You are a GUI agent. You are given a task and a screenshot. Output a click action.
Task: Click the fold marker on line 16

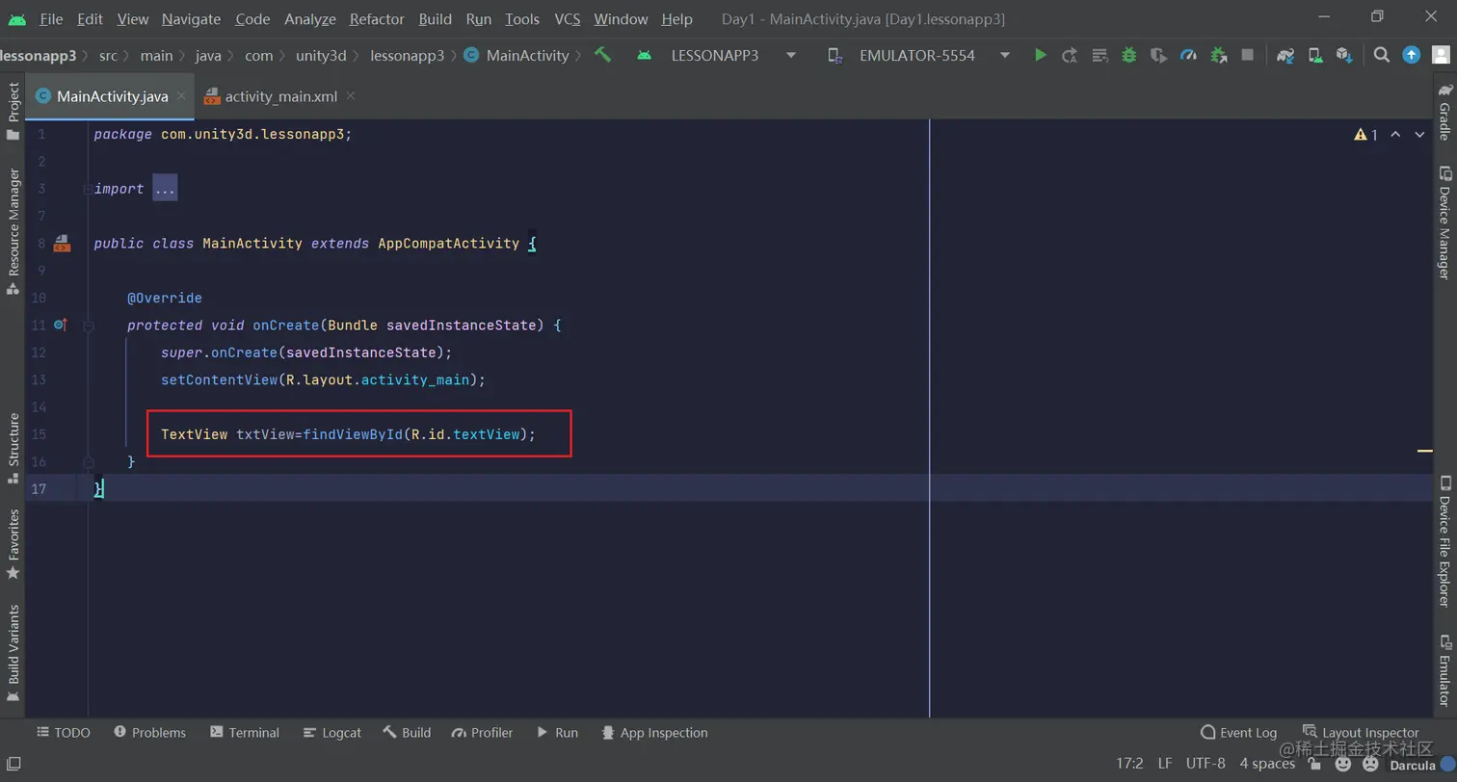tap(88, 462)
